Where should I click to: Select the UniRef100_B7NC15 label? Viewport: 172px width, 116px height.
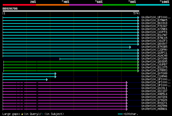154,38
